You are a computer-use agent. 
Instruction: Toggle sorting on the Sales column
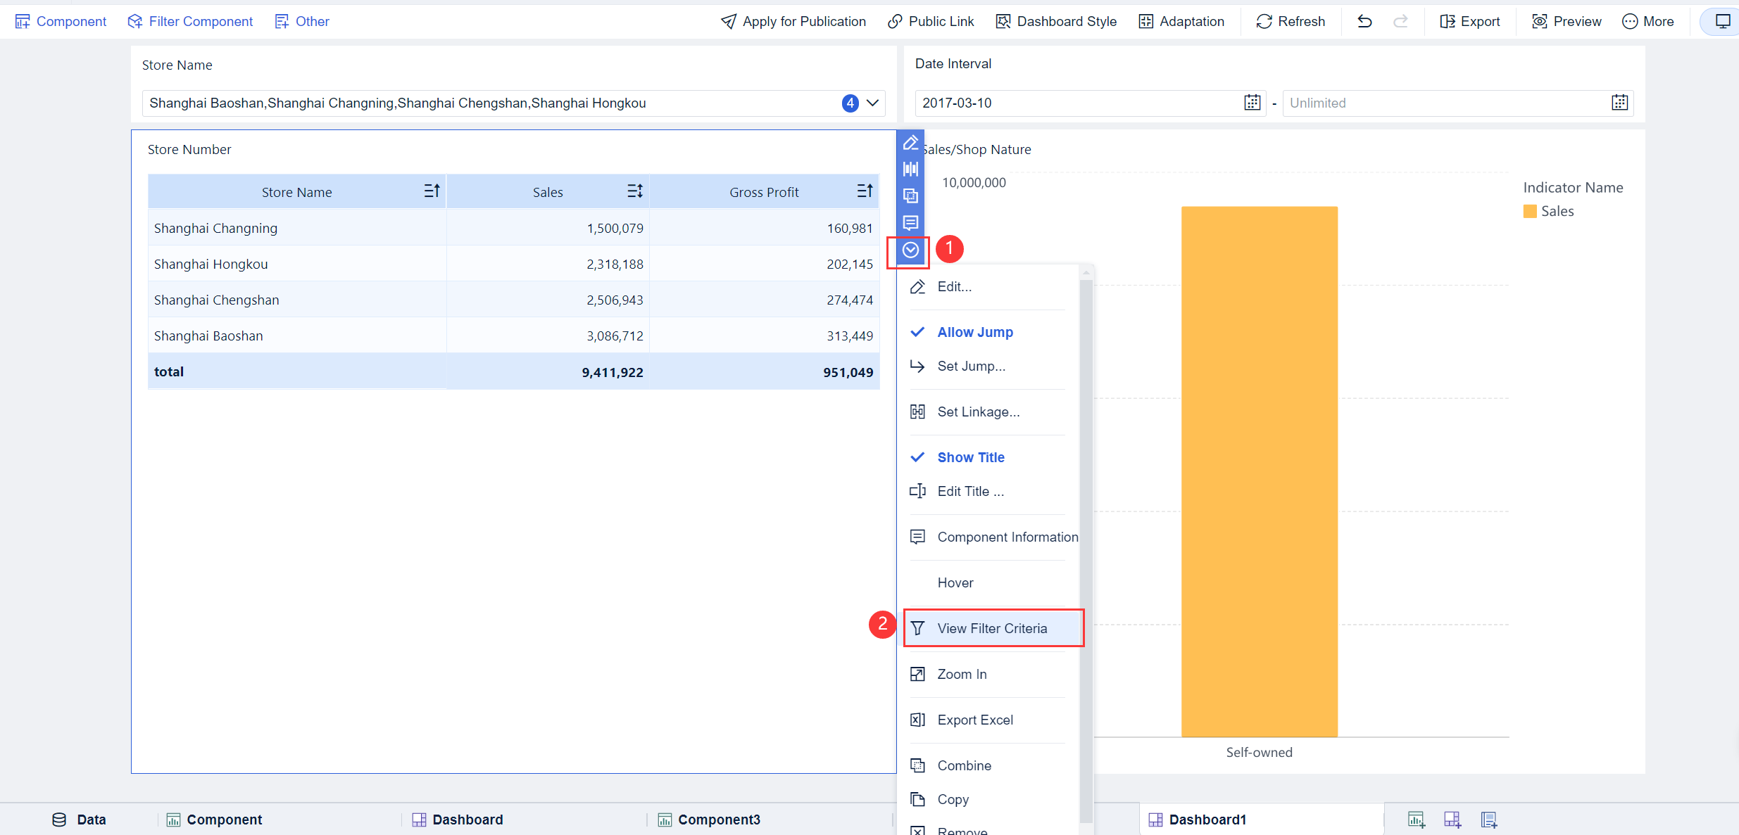pyautogui.click(x=634, y=191)
